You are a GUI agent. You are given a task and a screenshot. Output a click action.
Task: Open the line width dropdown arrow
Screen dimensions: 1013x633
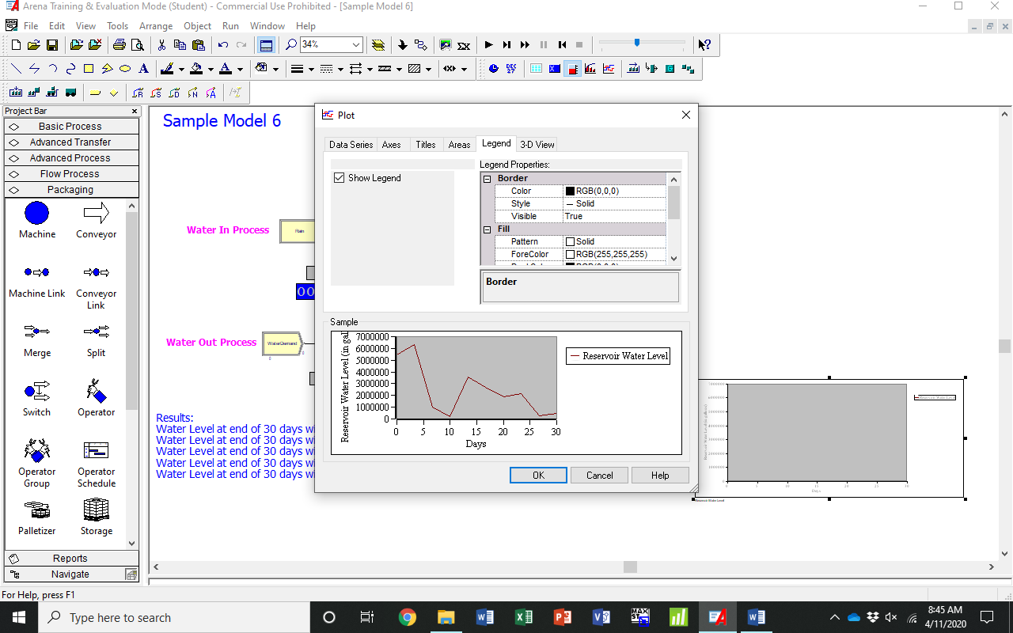click(x=312, y=69)
